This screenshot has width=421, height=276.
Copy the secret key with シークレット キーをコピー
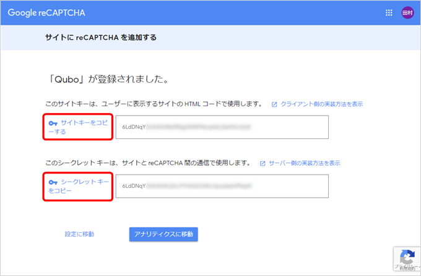coord(78,186)
